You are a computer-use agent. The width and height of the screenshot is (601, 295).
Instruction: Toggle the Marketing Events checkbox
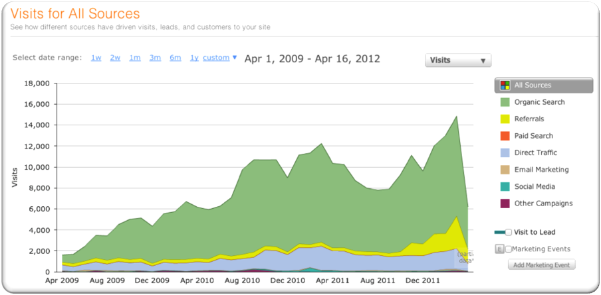[509, 249]
